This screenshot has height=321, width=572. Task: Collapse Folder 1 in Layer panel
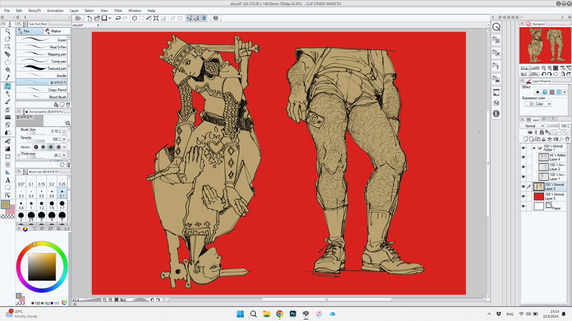(534, 148)
